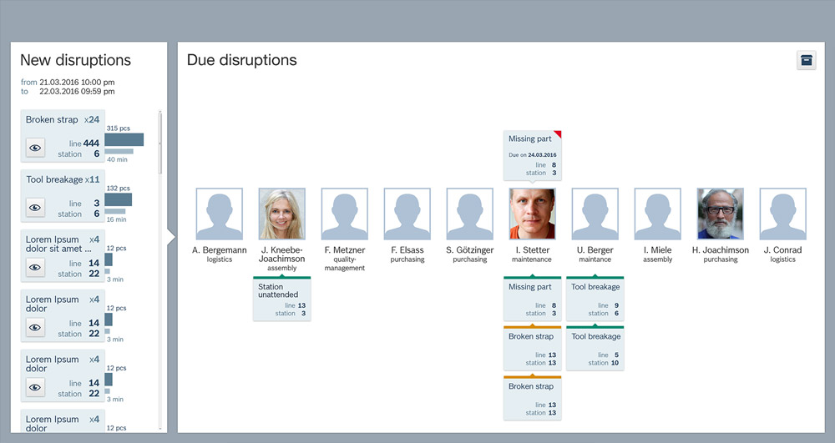This screenshot has width=835, height=443.
Task: Click the red corner flag on Missing part
Action: pyautogui.click(x=558, y=133)
